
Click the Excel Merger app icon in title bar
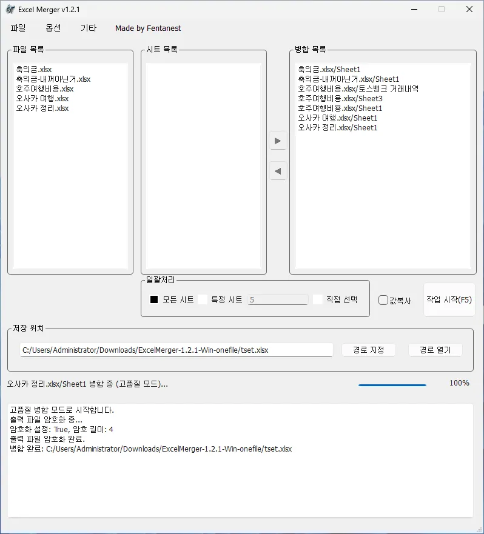10,10
